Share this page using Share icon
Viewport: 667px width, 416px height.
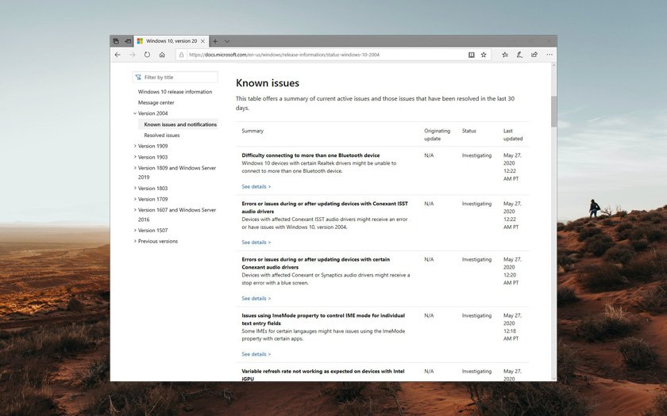pos(534,55)
